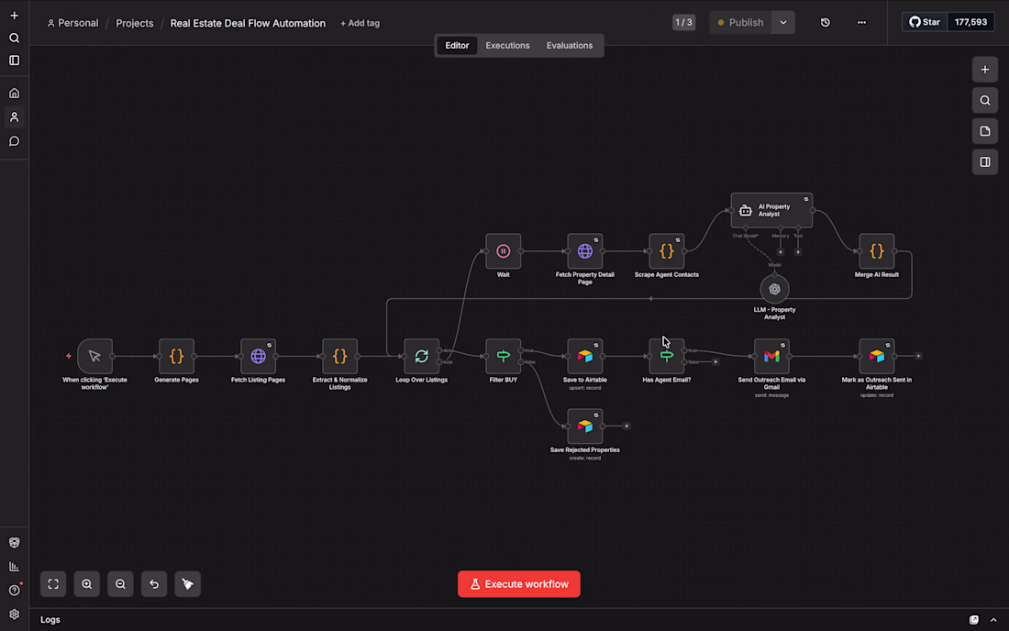Screen dimensions: 1009x631
Task: Add a node with the canvas plus button
Action: (984, 70)
